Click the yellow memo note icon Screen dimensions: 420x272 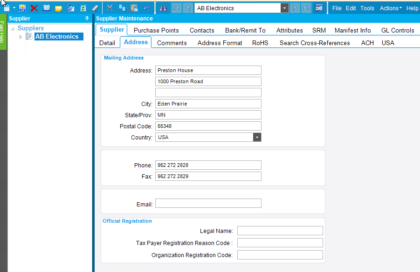point(58,8)
